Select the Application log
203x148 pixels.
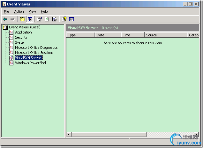(23, 32)
